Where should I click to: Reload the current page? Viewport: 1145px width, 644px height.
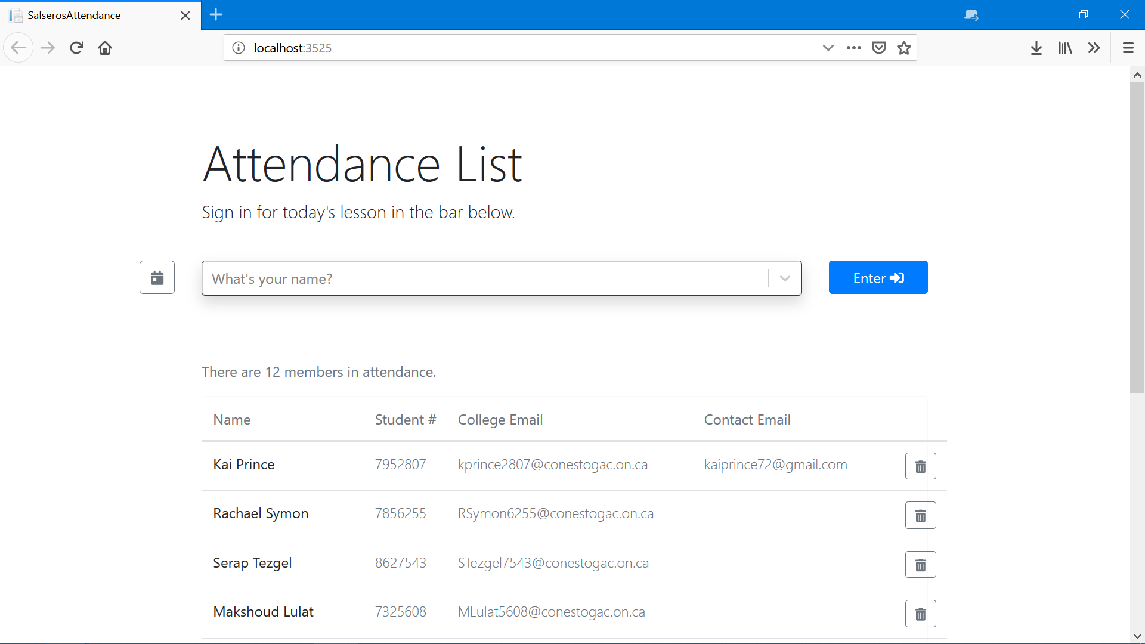(76, 48)
